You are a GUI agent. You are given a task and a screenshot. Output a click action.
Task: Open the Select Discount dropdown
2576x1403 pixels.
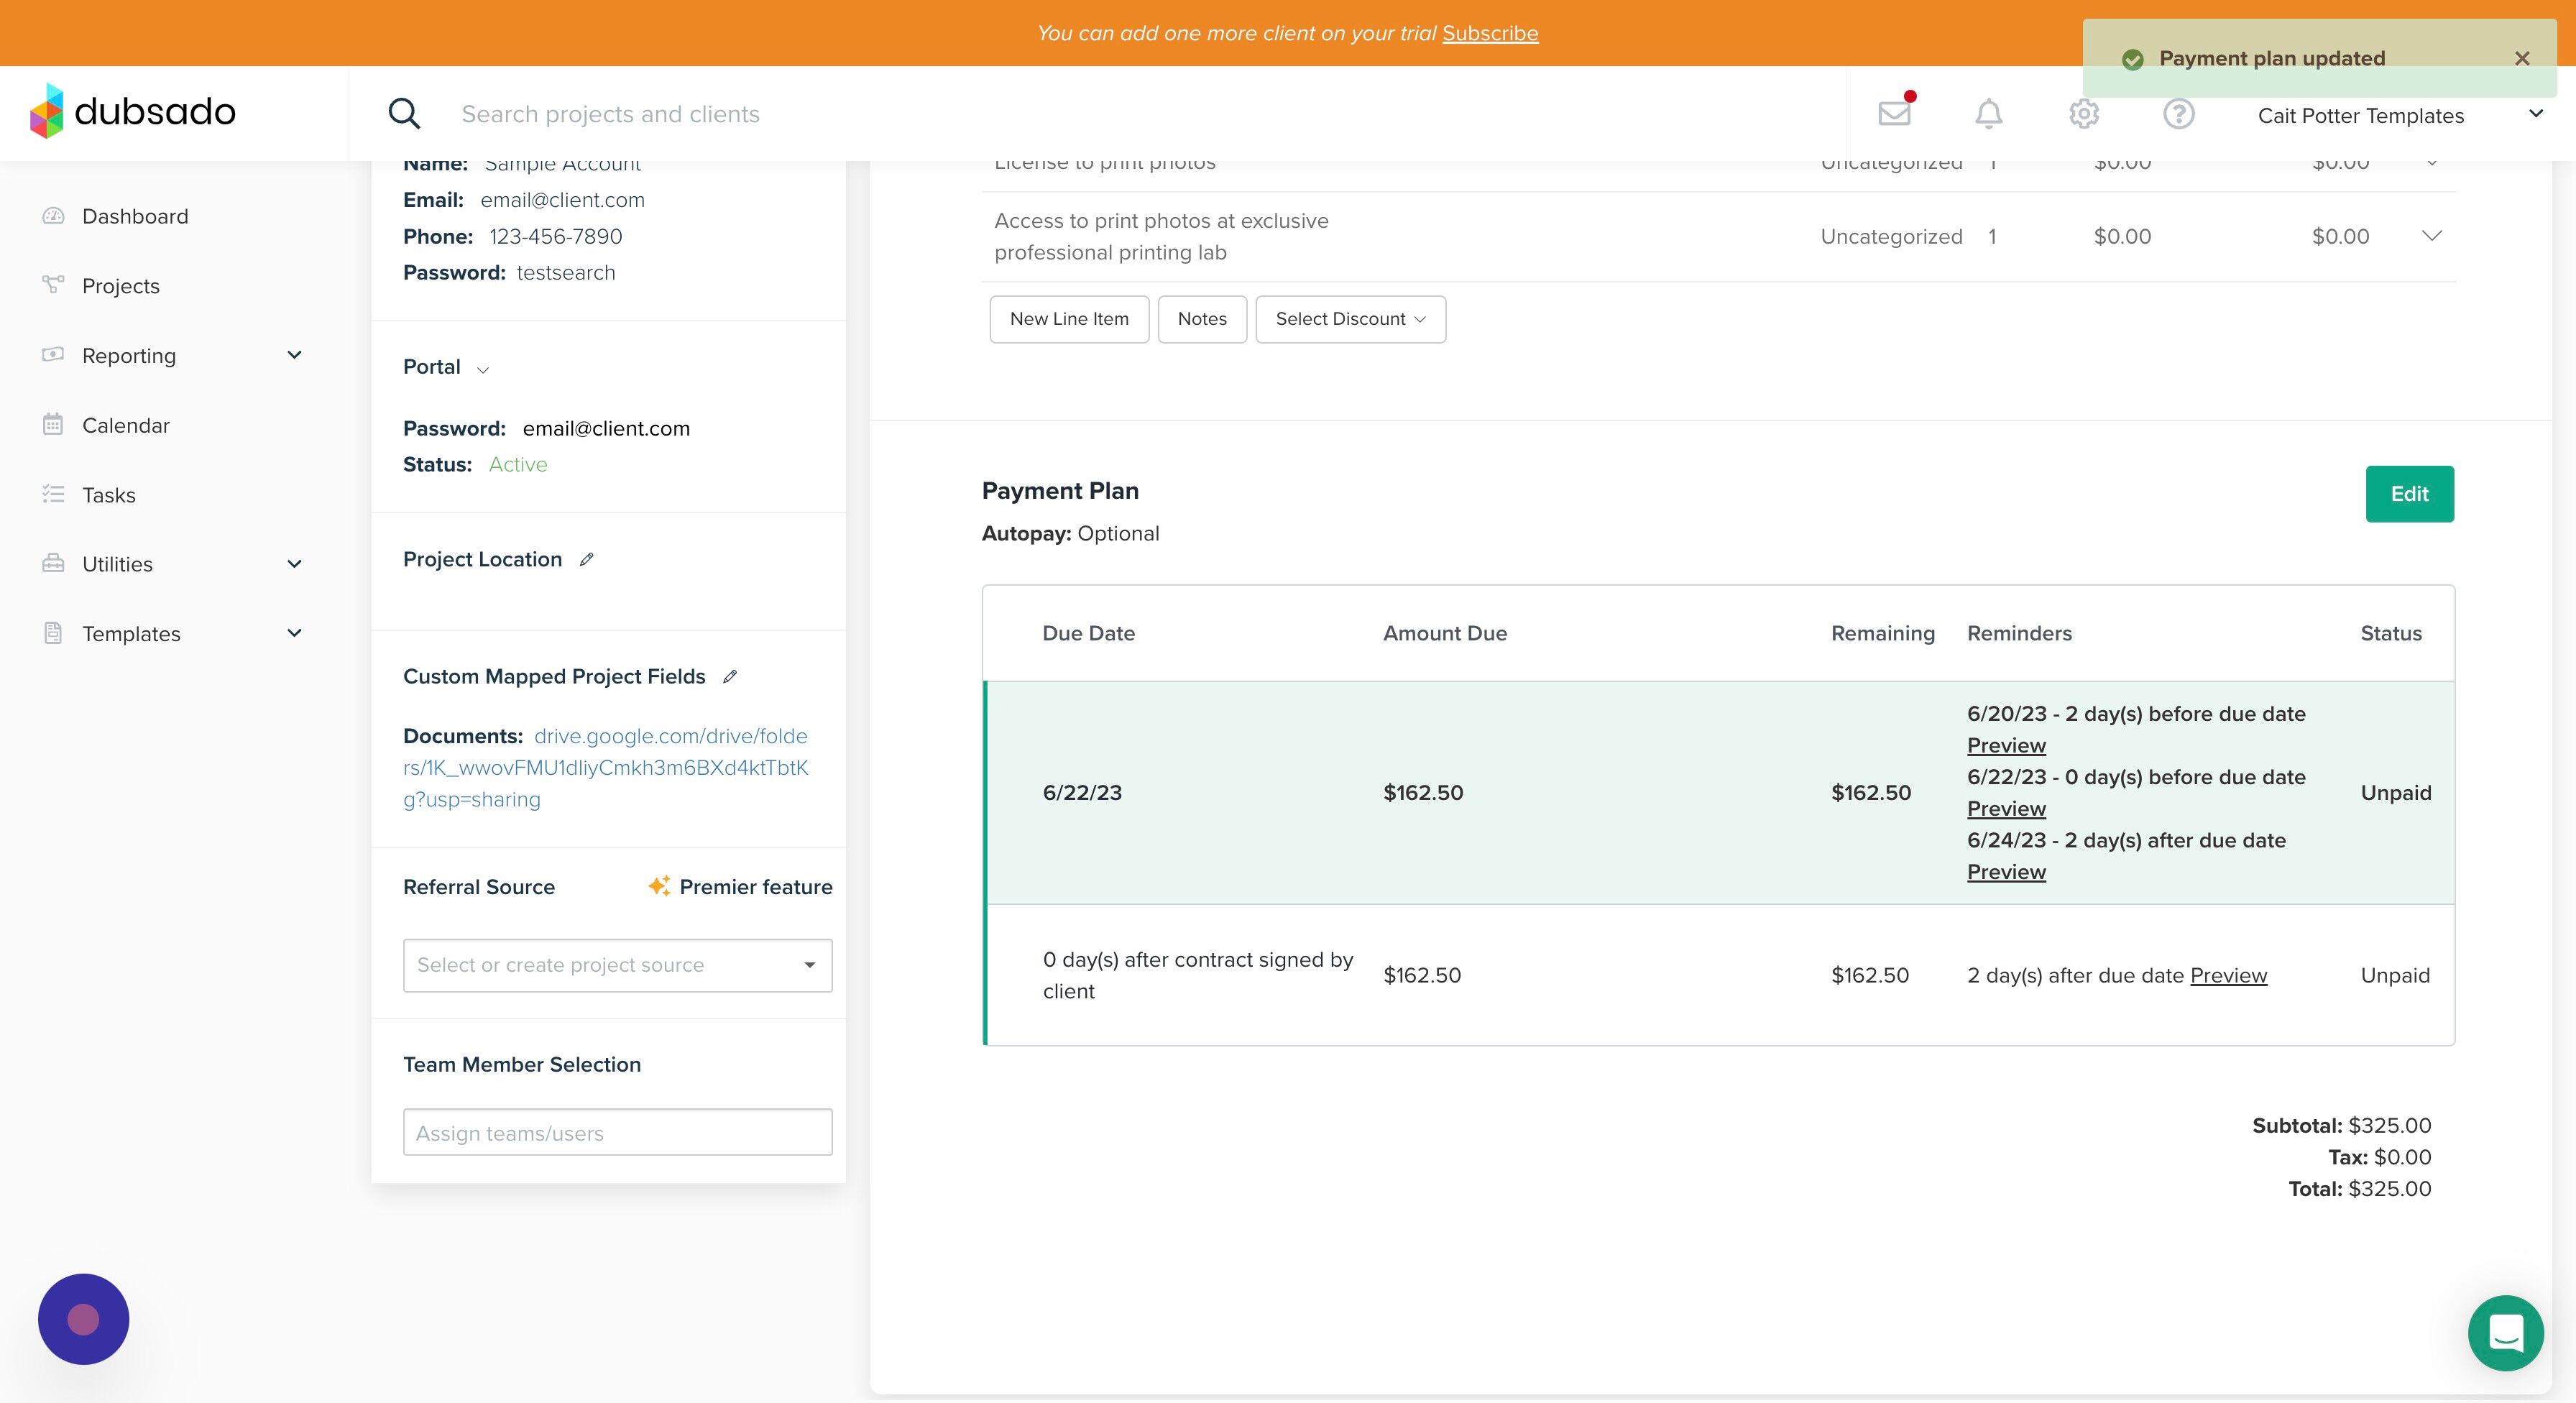[x=1350, y=319]
